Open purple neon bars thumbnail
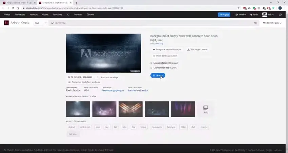Viewport: 288px width, 153px height. [x=183, y=109]
